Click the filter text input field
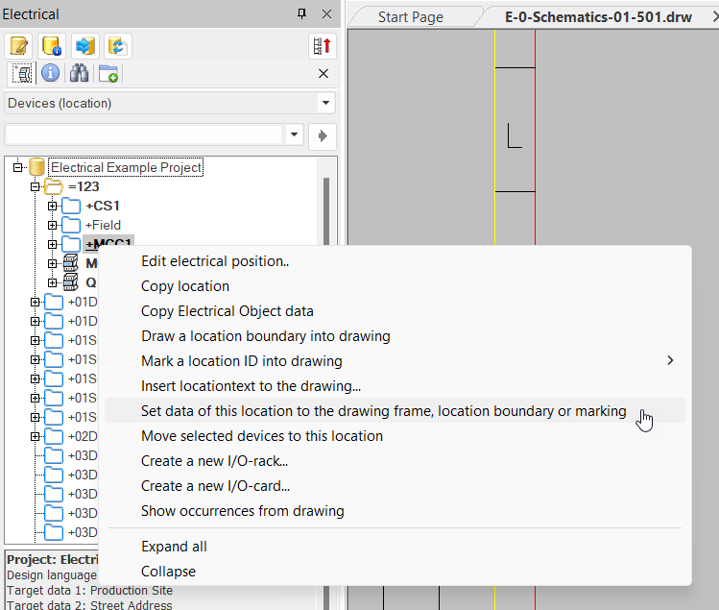 [x=144, y=134]
